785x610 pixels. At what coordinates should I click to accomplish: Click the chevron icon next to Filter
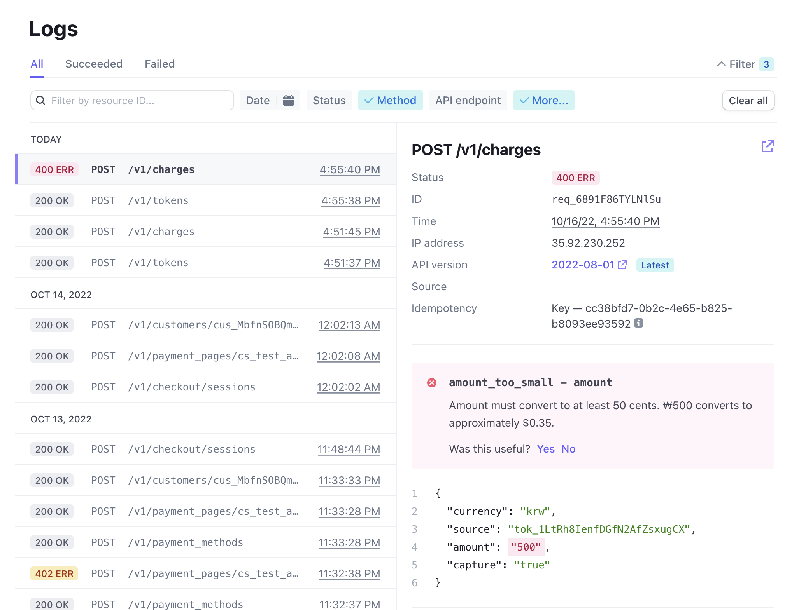721,64
